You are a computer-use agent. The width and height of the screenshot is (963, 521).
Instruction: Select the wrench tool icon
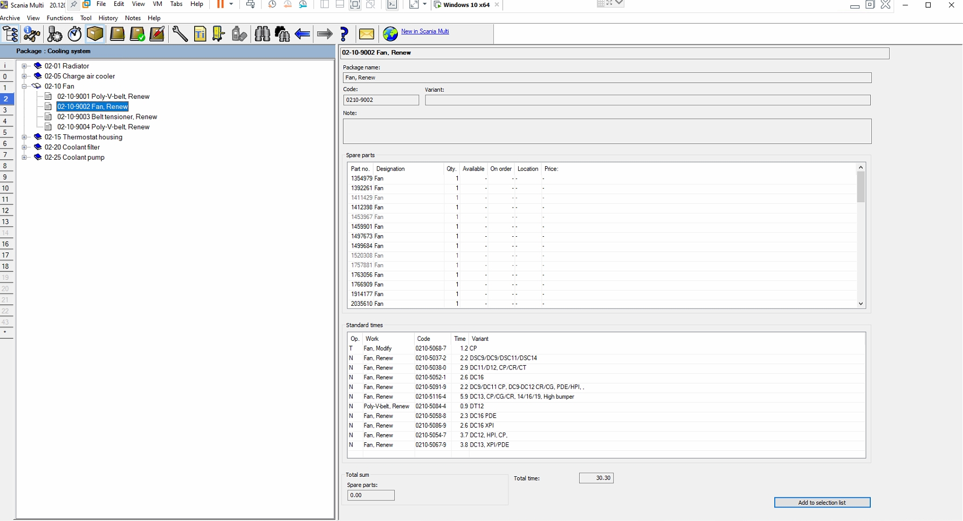tap(180, 34)
